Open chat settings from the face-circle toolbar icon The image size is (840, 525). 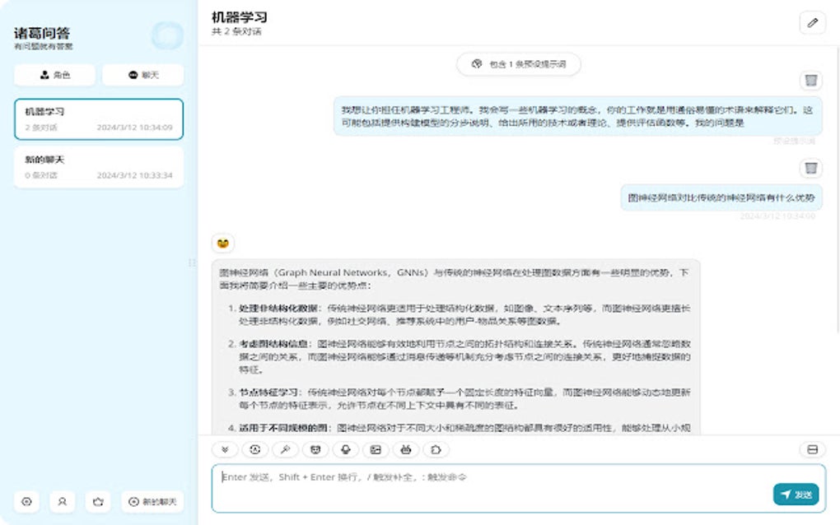pos(255,449)
